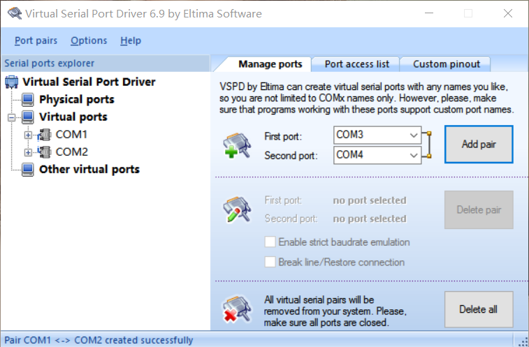Enable strict baudrate emulation checkbox
The height and width of the screenshot is (347, 529).
270,242
